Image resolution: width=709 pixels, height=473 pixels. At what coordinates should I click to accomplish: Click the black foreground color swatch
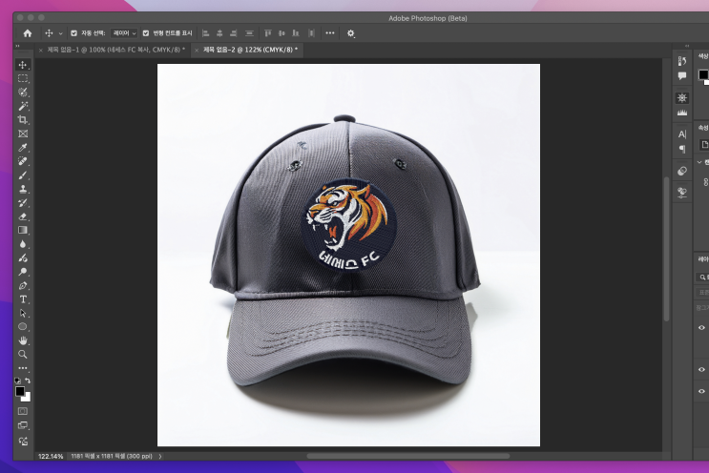(x=20, y=391)
